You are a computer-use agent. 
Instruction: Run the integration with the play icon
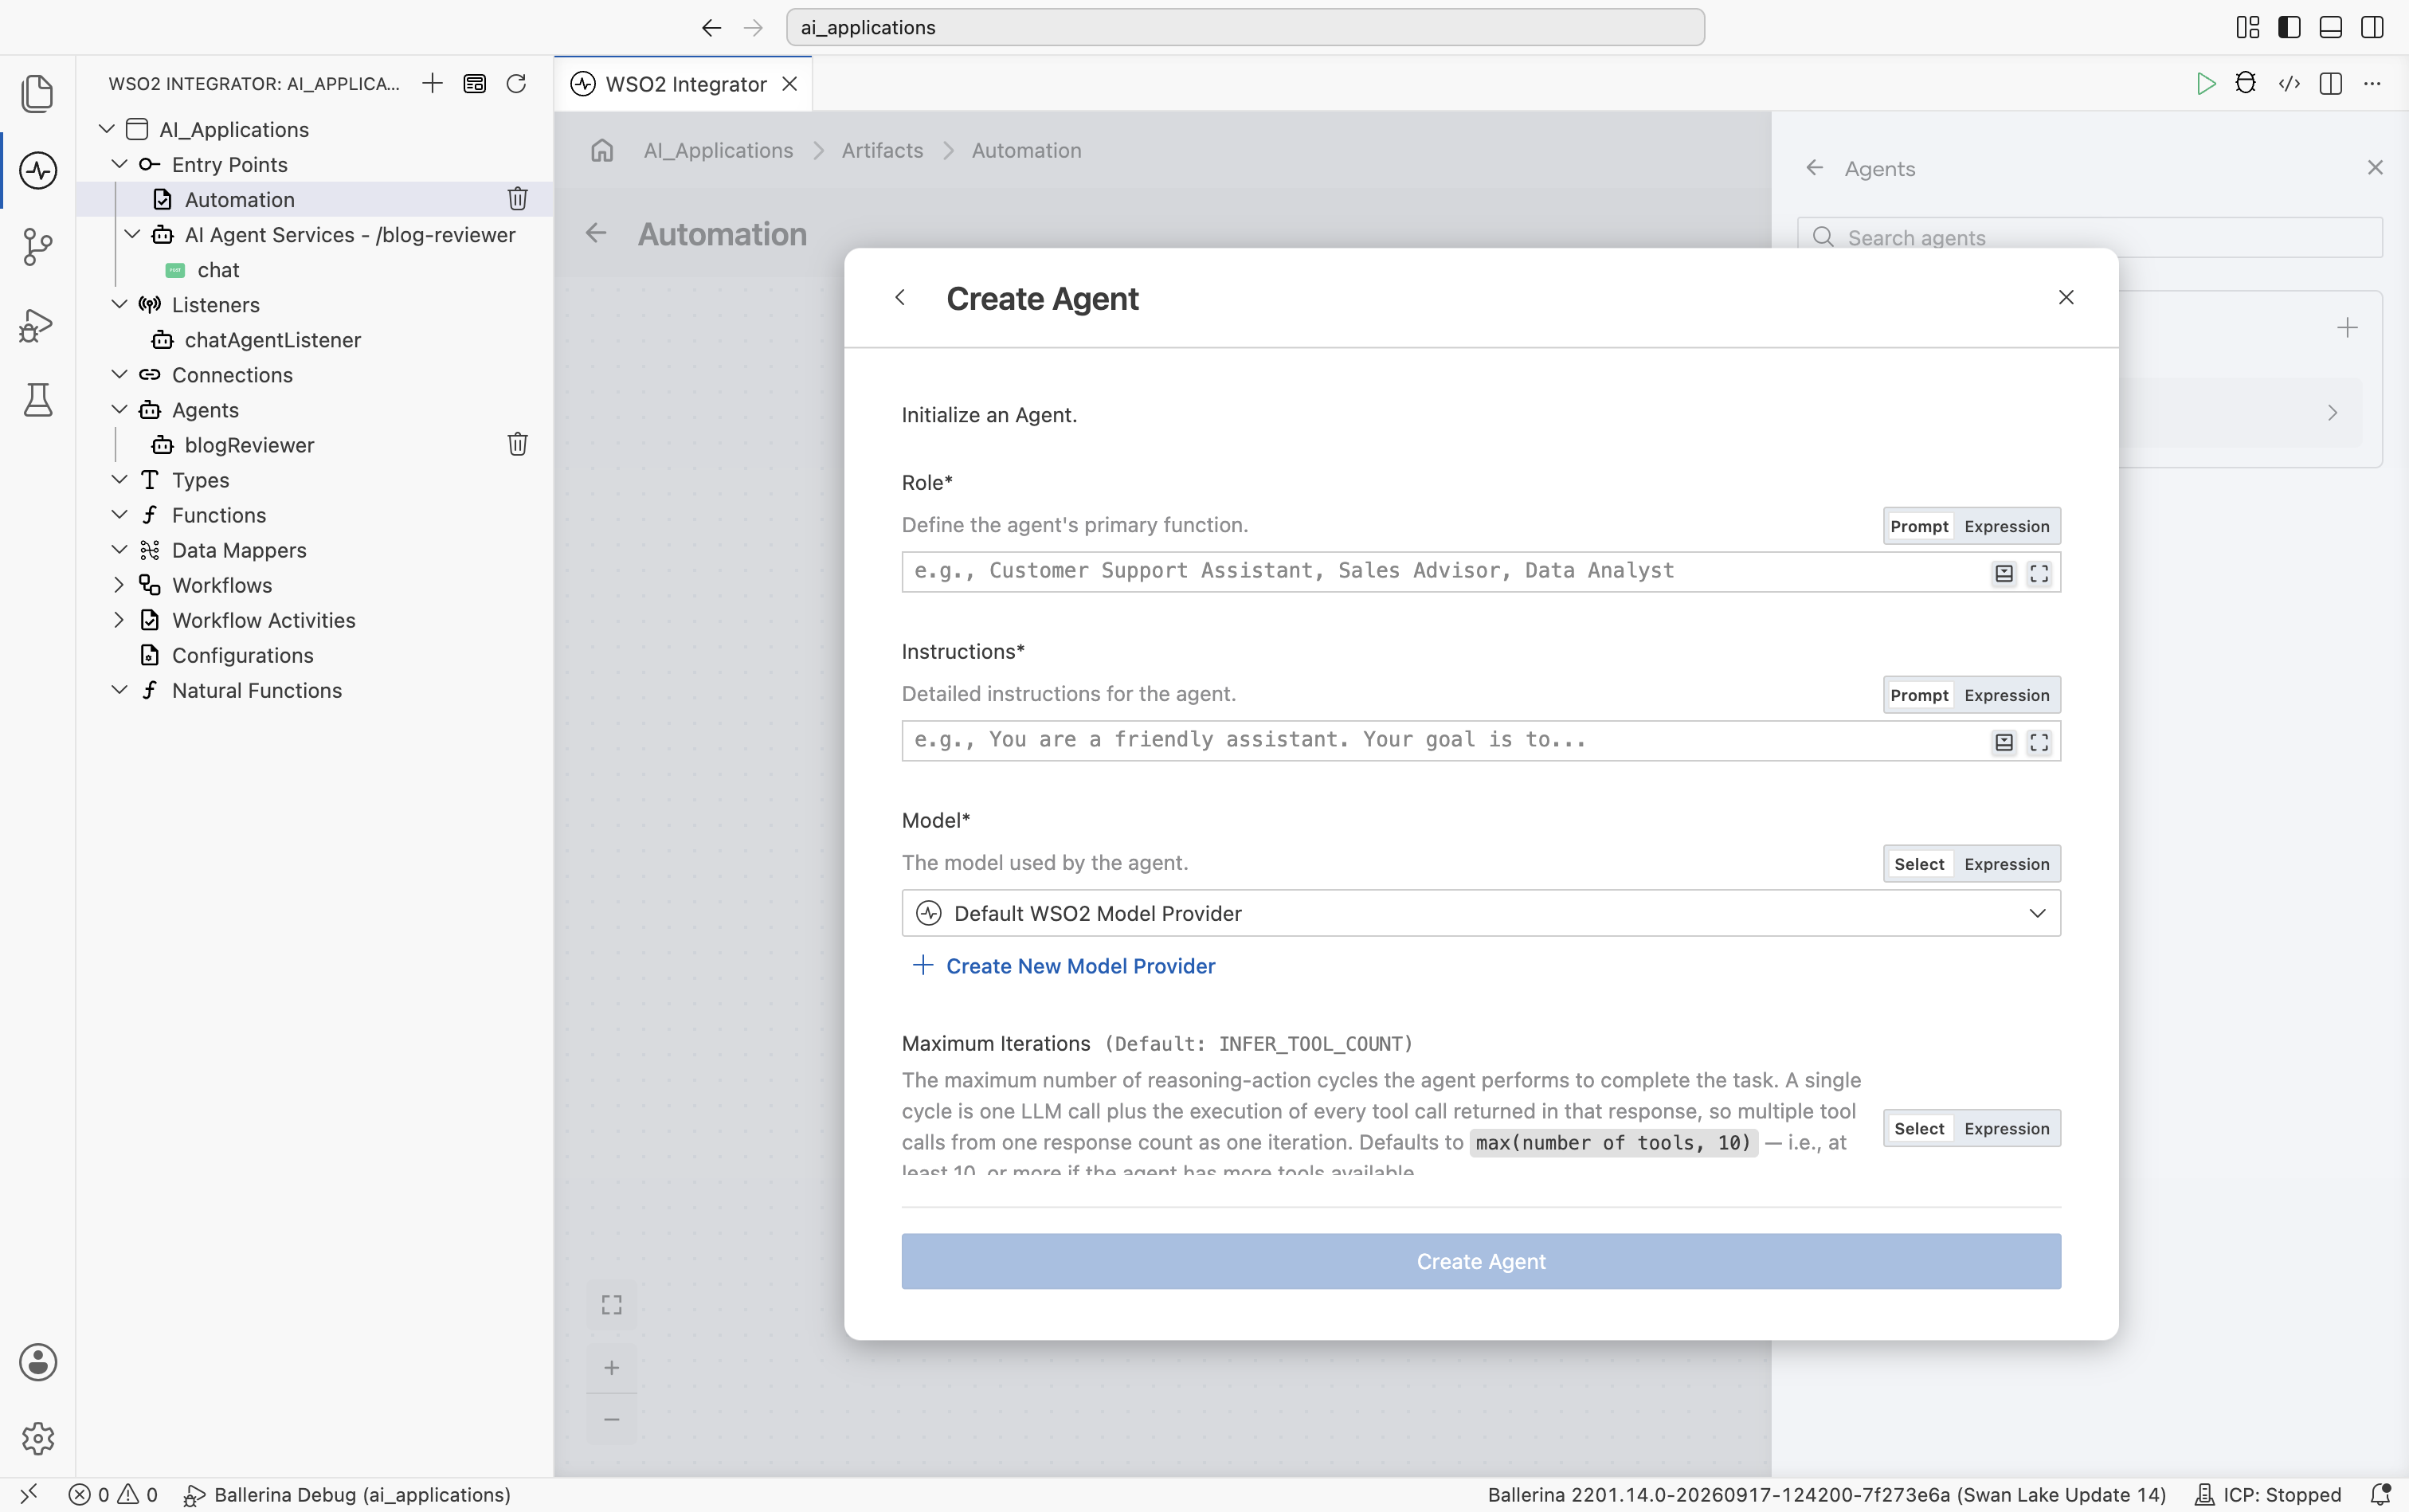2205,83
